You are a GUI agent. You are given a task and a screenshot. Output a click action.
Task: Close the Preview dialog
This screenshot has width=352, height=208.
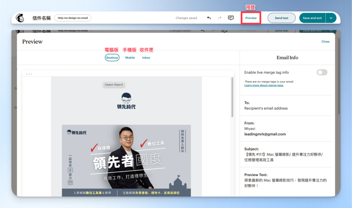click(x=325, y=42)
